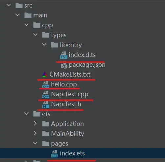Select the src tree row label
The height and width of the screenshot is (162, 165).
28,6
